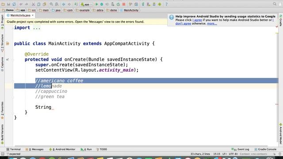283x159 pixels.
Task: Select the java breadcrumb folder
Action: click(x=56, y=10)
